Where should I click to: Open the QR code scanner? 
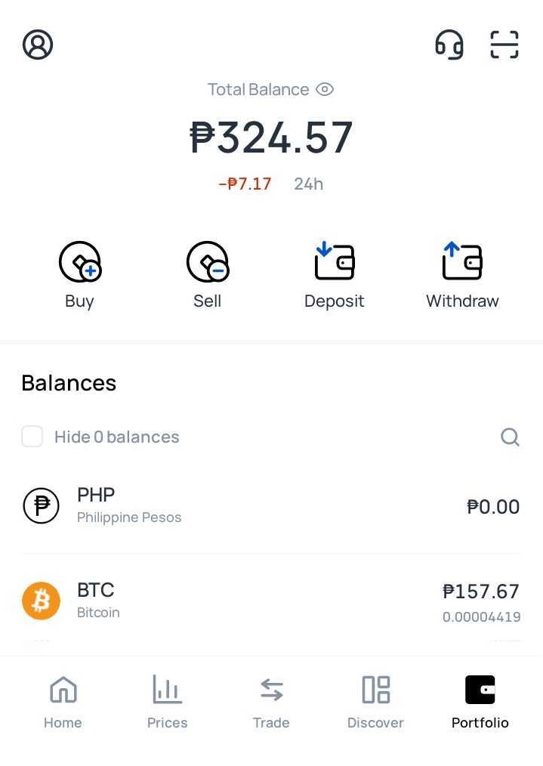[x=504, y=45]
